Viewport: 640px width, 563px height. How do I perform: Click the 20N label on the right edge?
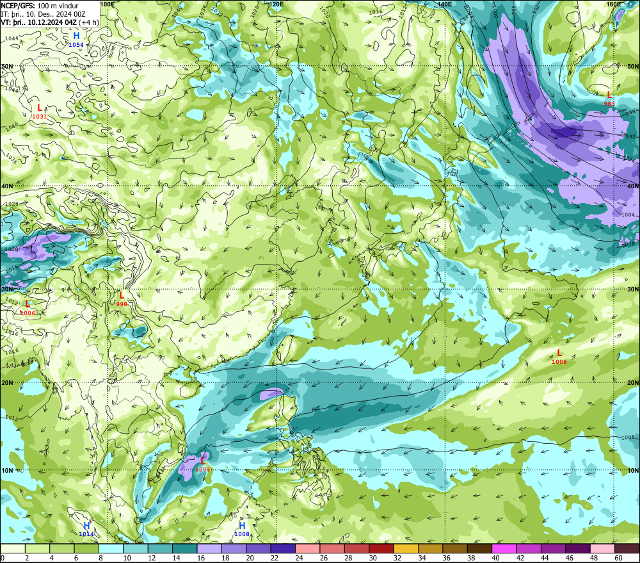(x=633, y=383)
